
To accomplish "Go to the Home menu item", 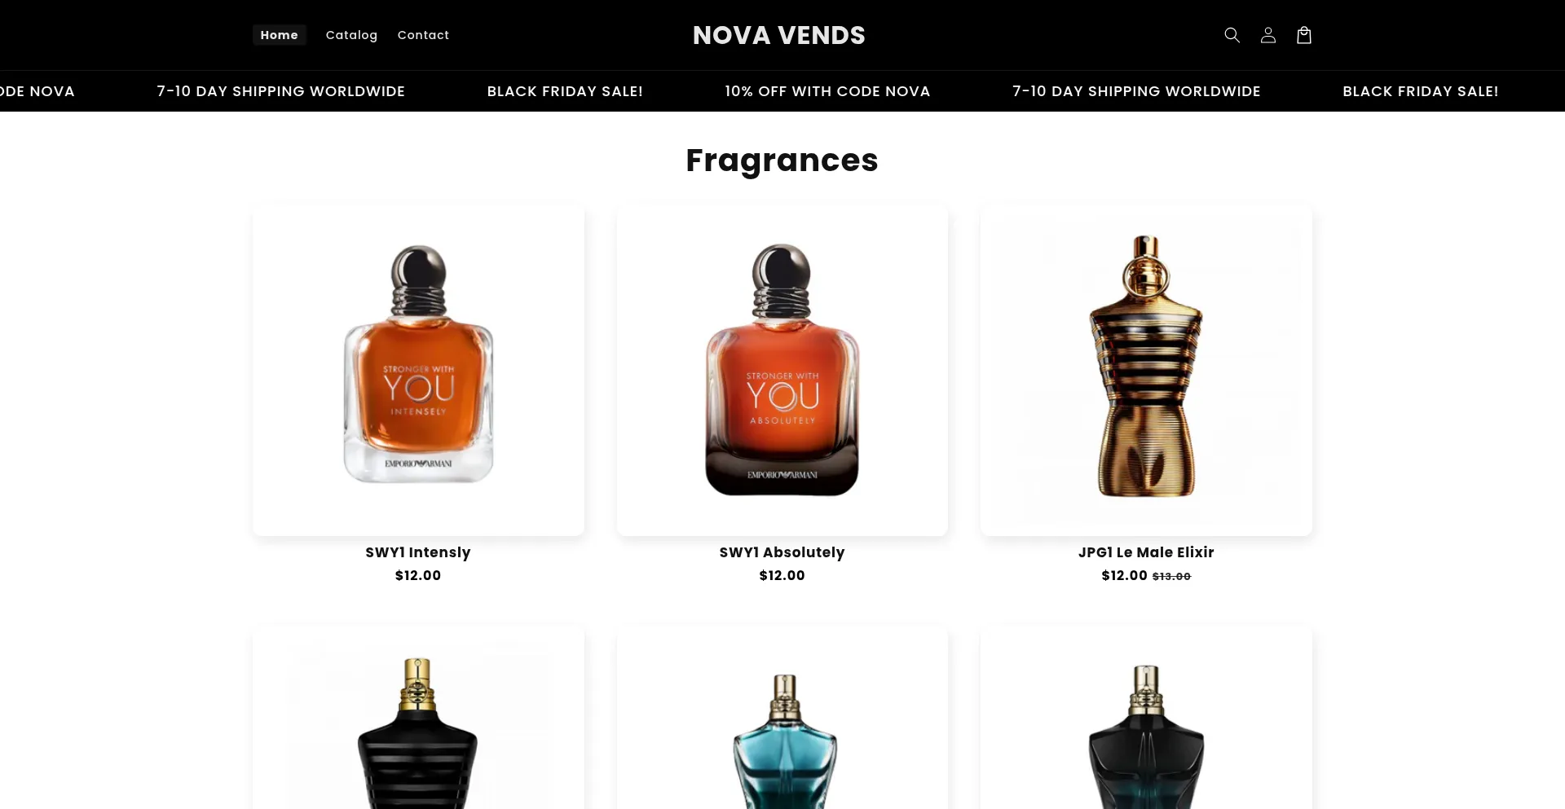I will pos(279,35).
